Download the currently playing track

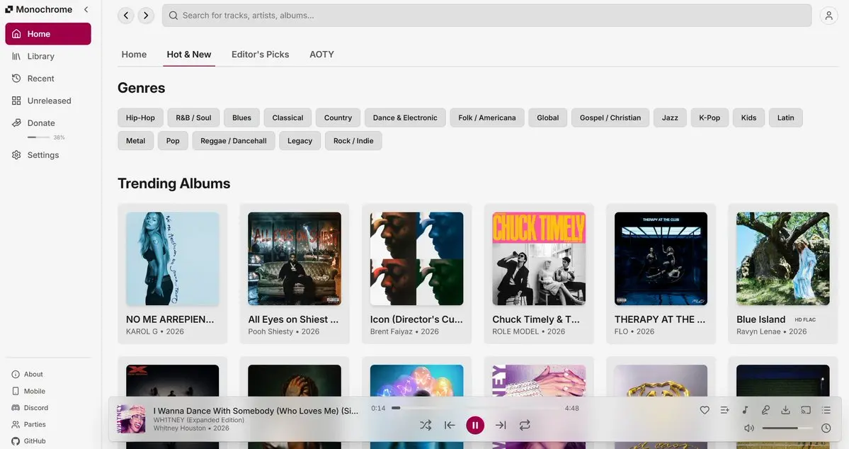(785, 410)
